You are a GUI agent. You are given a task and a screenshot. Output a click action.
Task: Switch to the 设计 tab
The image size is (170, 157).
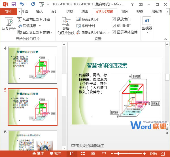pyautogui.click(x=54, y=12)
